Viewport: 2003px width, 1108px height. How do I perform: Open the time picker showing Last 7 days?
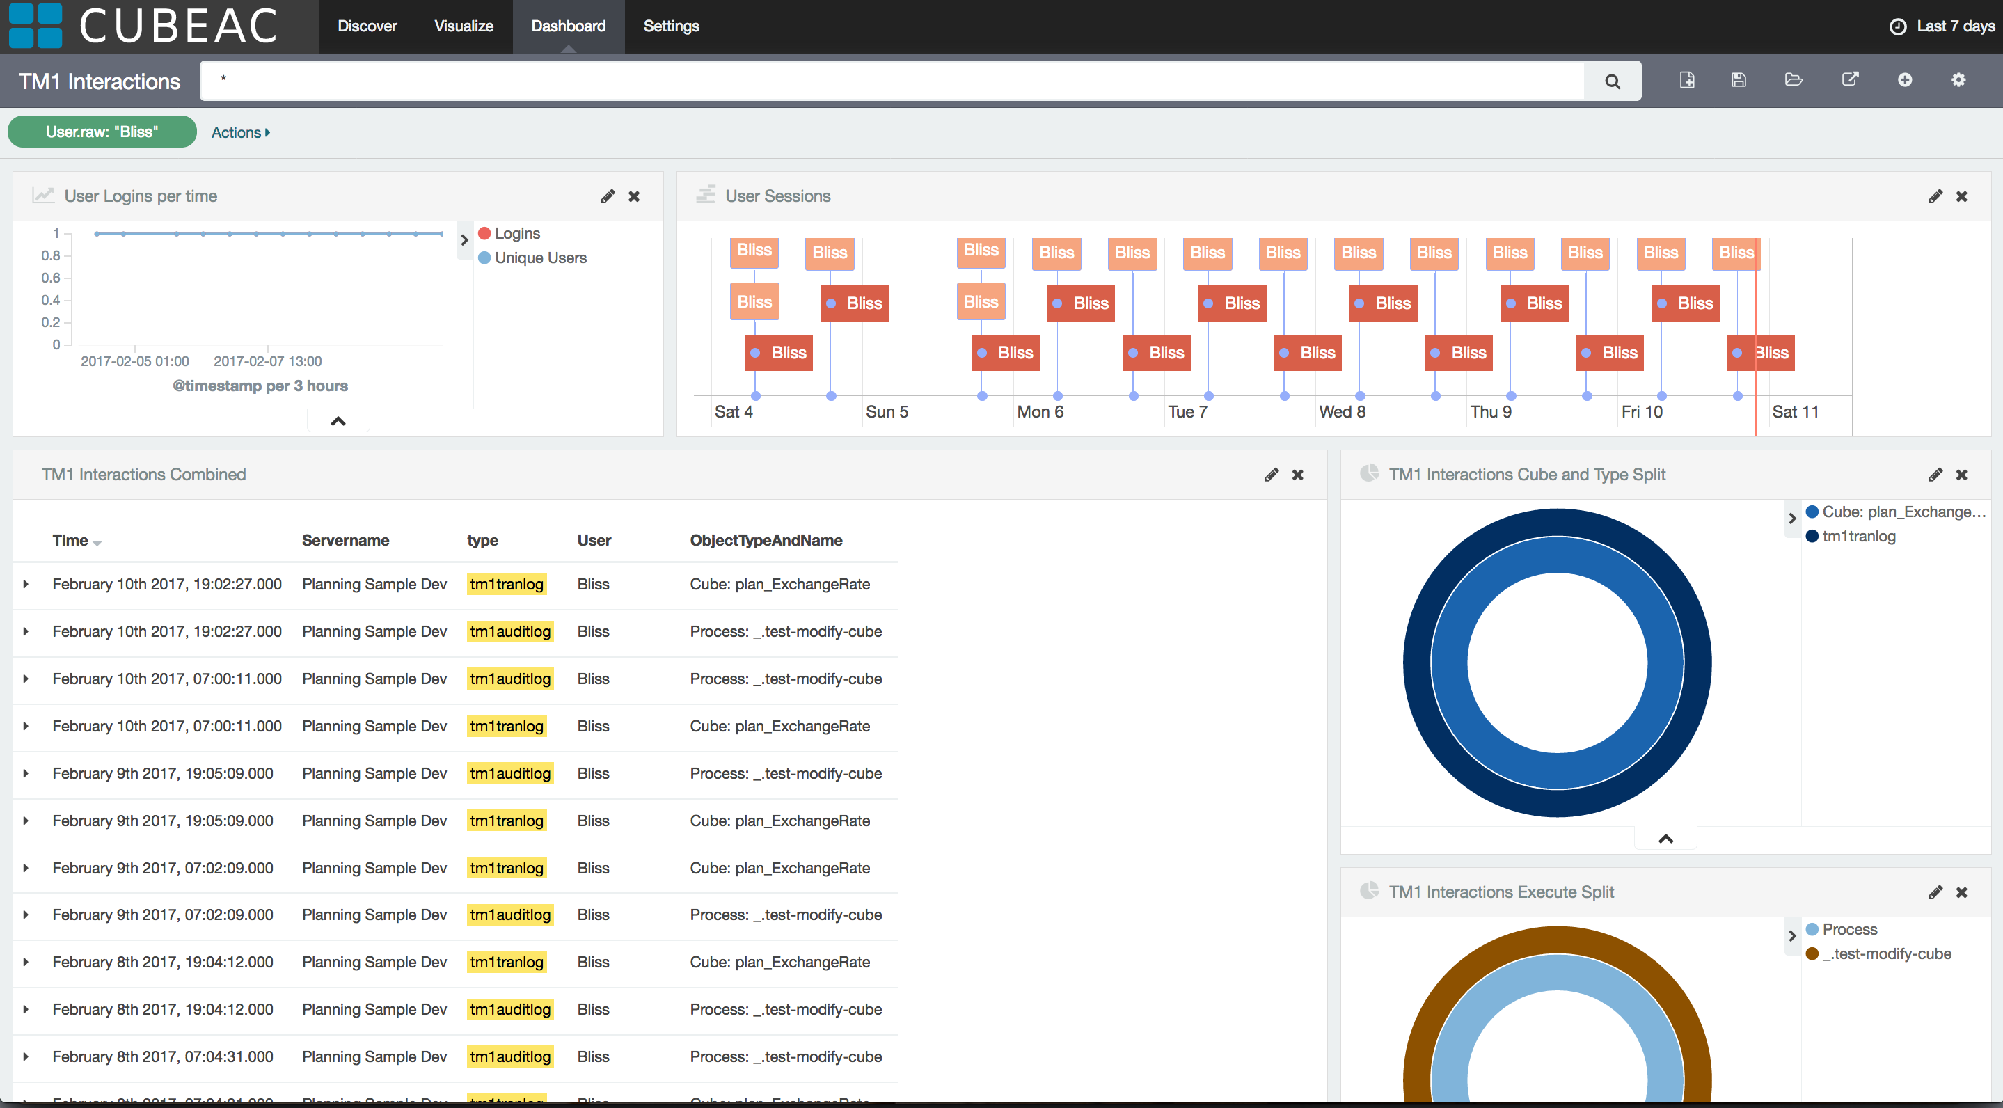click(1941, 26)
